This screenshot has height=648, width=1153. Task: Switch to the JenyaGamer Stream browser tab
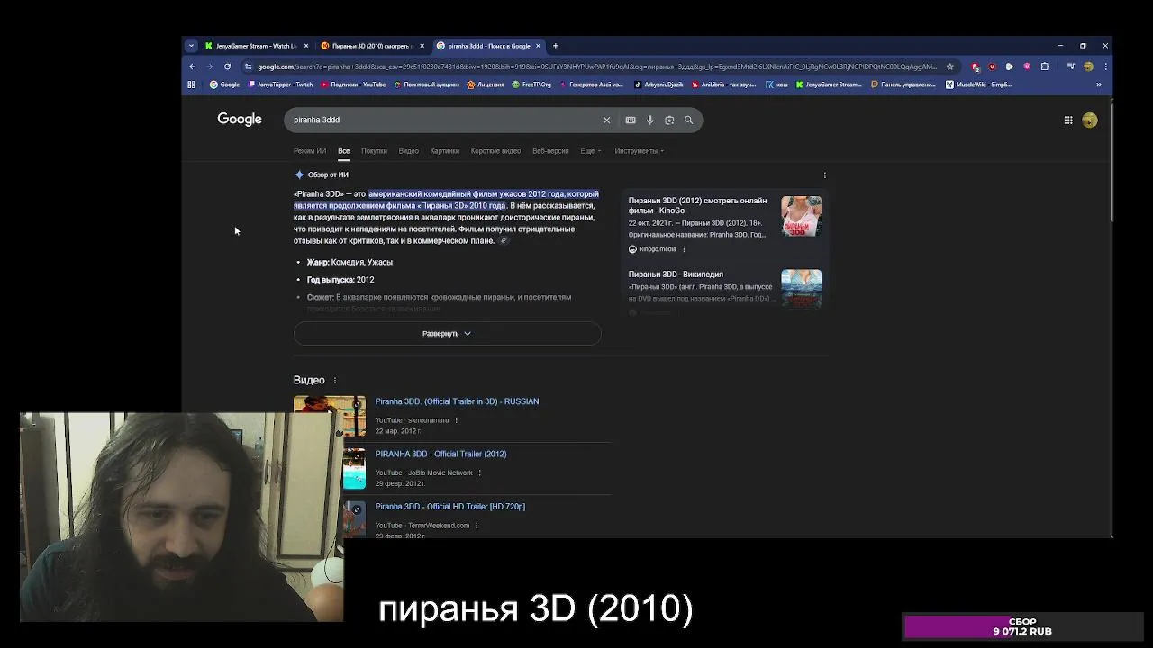pyautogui.click(x=257, y=46)
